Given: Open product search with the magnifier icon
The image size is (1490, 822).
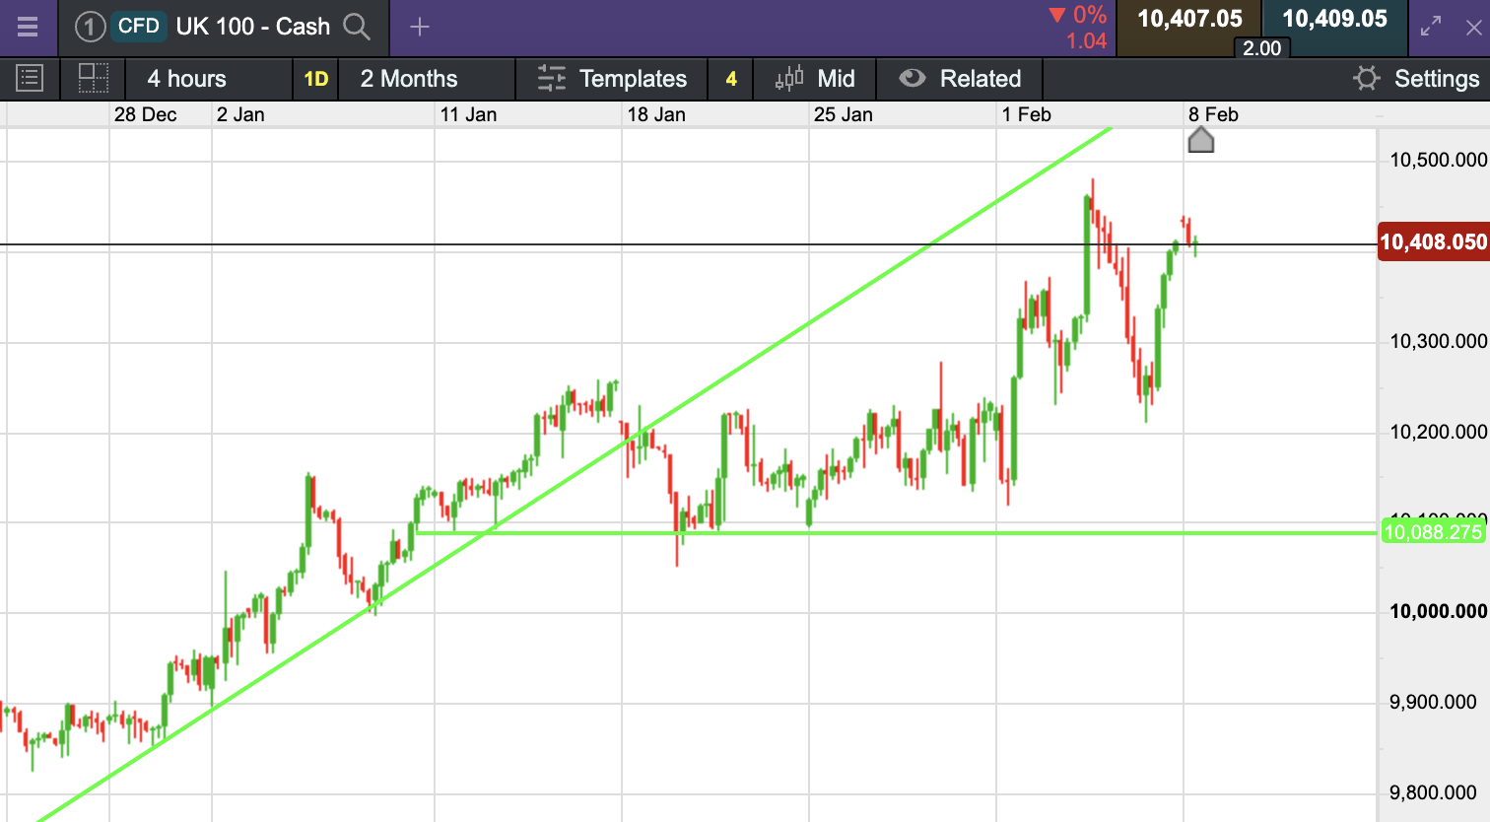Looking at the screenshot, I should 357,27.
